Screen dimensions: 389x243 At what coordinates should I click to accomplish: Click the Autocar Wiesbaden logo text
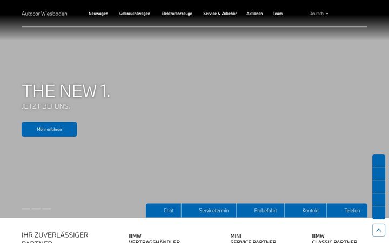[x=44, y=13]
